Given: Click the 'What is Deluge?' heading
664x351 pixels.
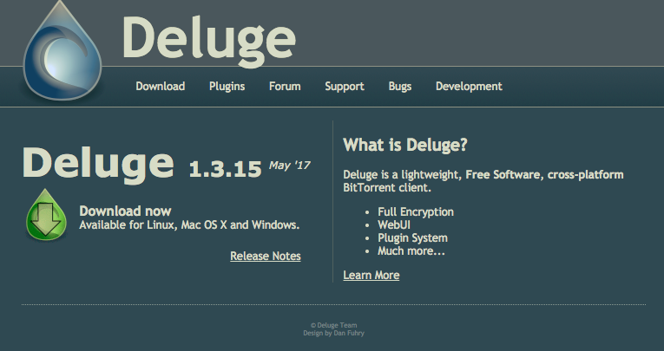Looking at the screenshot, I should pyautogui.click(x=405, y=145).
